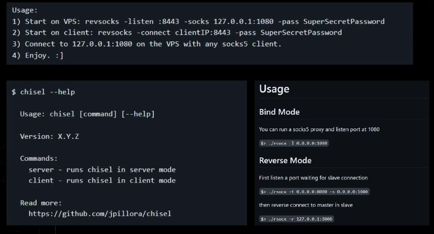Screen dimensions: 434x234
Task: Click the 'Reverse Mode' heading
Action: click(x=286, y=161)
